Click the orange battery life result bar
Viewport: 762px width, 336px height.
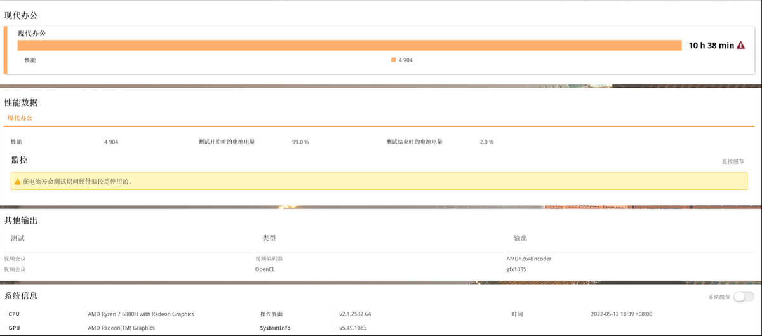(x=349, y=46)
